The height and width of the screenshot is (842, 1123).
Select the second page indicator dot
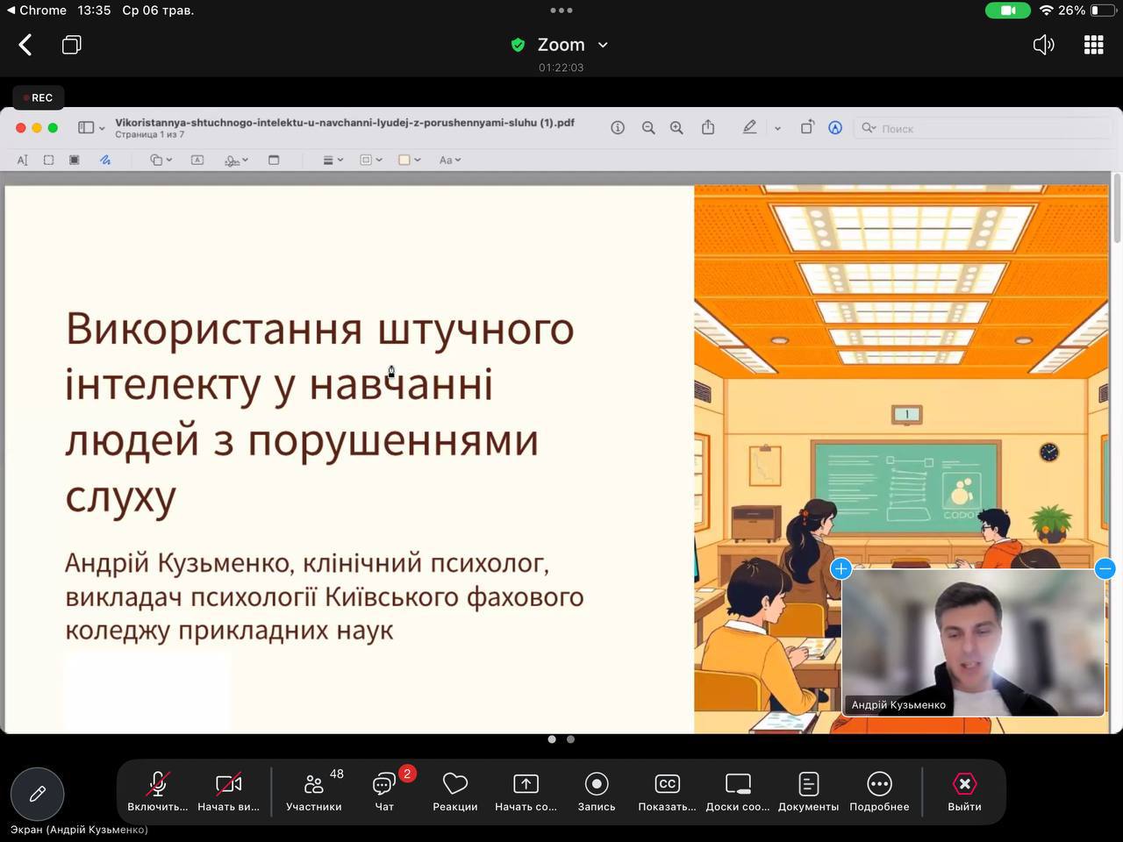(570, 739)
